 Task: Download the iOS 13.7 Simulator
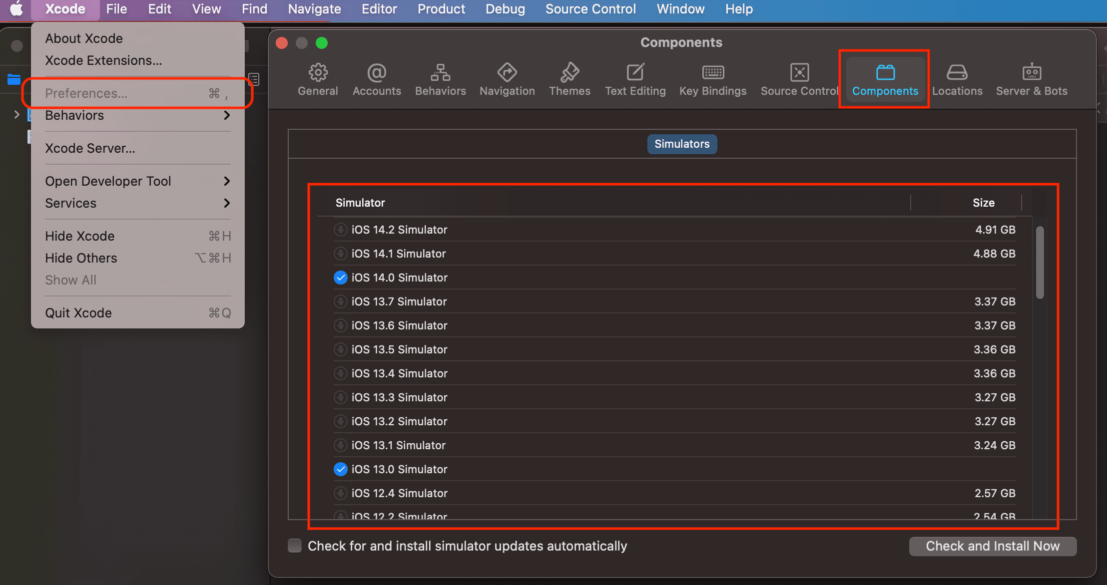click(x=340, y=301)
